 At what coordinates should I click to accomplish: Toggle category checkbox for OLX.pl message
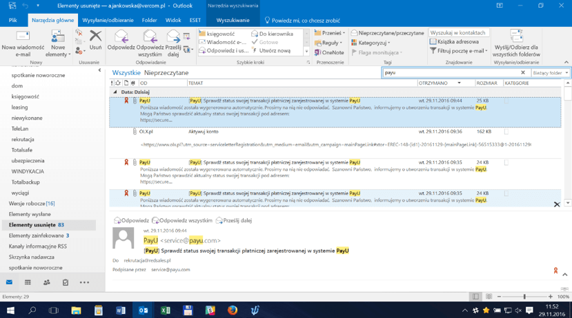(x=506, y=131)
